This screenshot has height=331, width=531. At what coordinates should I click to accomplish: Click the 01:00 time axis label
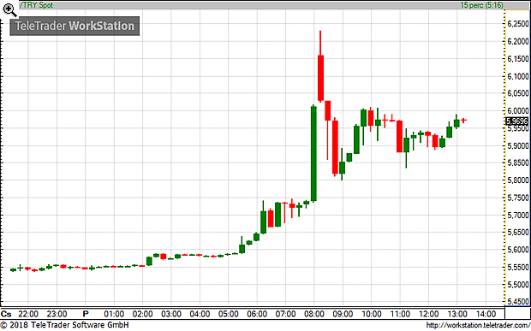coord(114,313)
